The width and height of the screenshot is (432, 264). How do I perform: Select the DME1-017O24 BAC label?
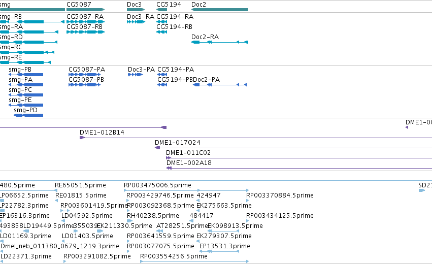(178, 143)
